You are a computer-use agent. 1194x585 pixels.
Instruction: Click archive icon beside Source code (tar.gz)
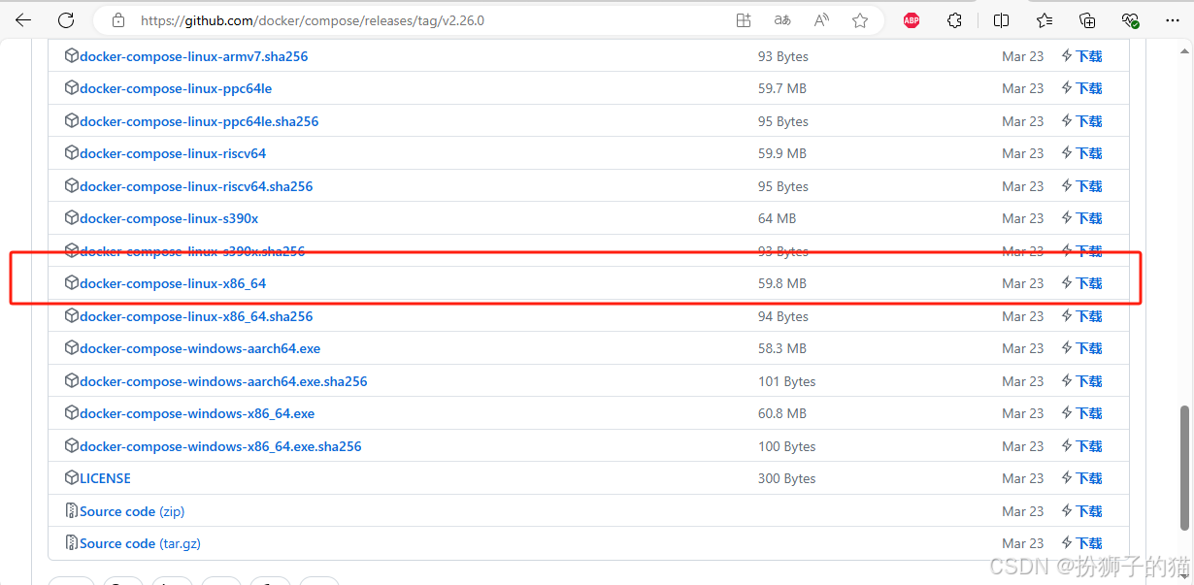coord(71,543)
